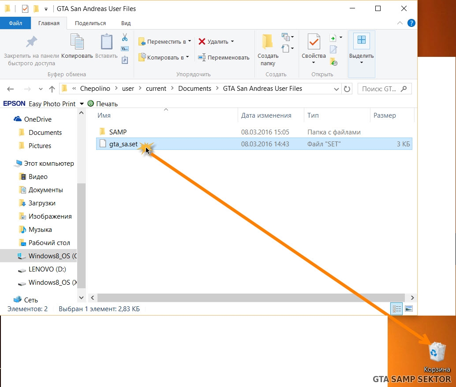Click the History icon in Открыть group
Image resolution: width=456 pixels, height=387 pixels.
(x=333, y=62)
